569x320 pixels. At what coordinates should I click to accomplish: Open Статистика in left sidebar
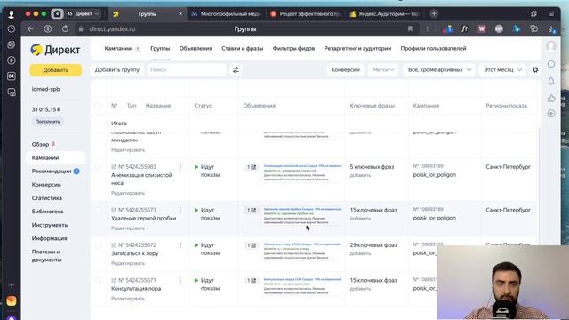pos(47,198)
